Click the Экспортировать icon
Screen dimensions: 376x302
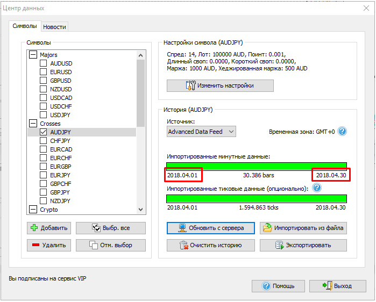click(279, 246)
